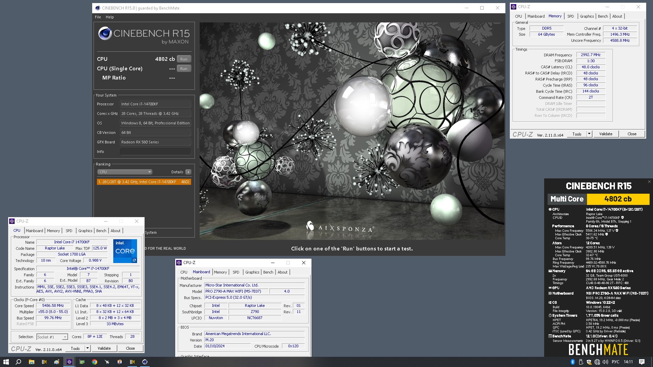Click the Cinebench sphere taskbar icon
Image resolution: width=653 pixels, height=367 pixels.
coord(145,362)
